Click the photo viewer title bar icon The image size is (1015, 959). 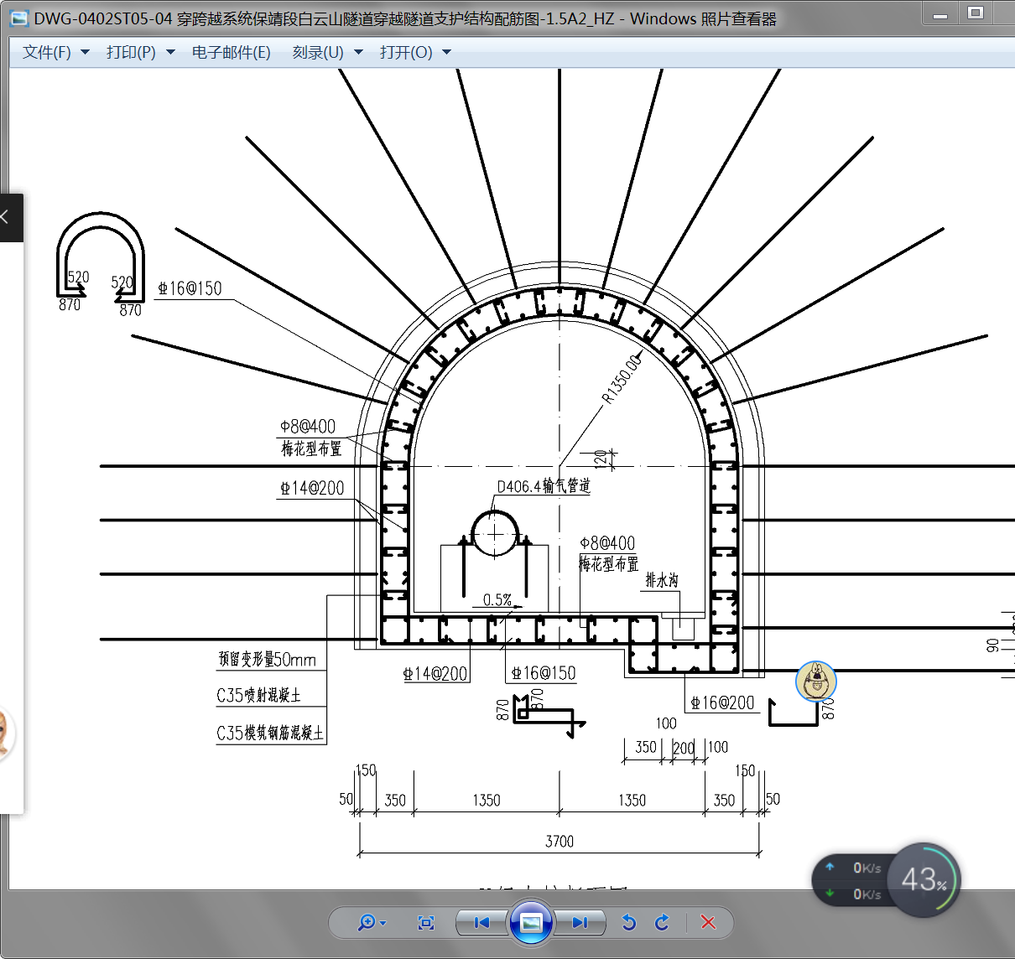(18, 18)
